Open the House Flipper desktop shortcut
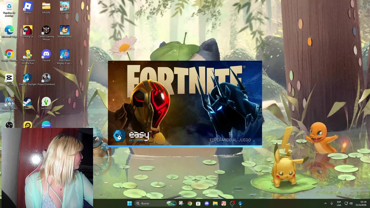 point(9,103)
